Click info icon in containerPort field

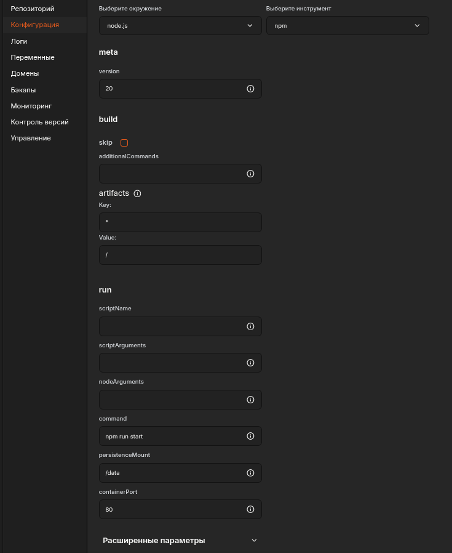(x=250, y=509)
